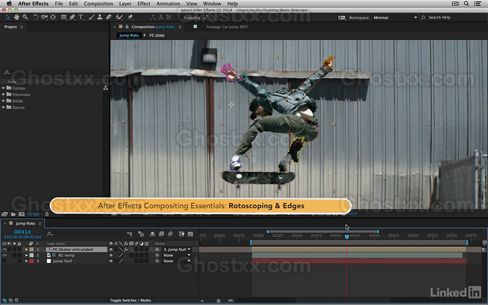Toggle the composition viewer lock icon
The image size is (488, 305).
(127, 27)
